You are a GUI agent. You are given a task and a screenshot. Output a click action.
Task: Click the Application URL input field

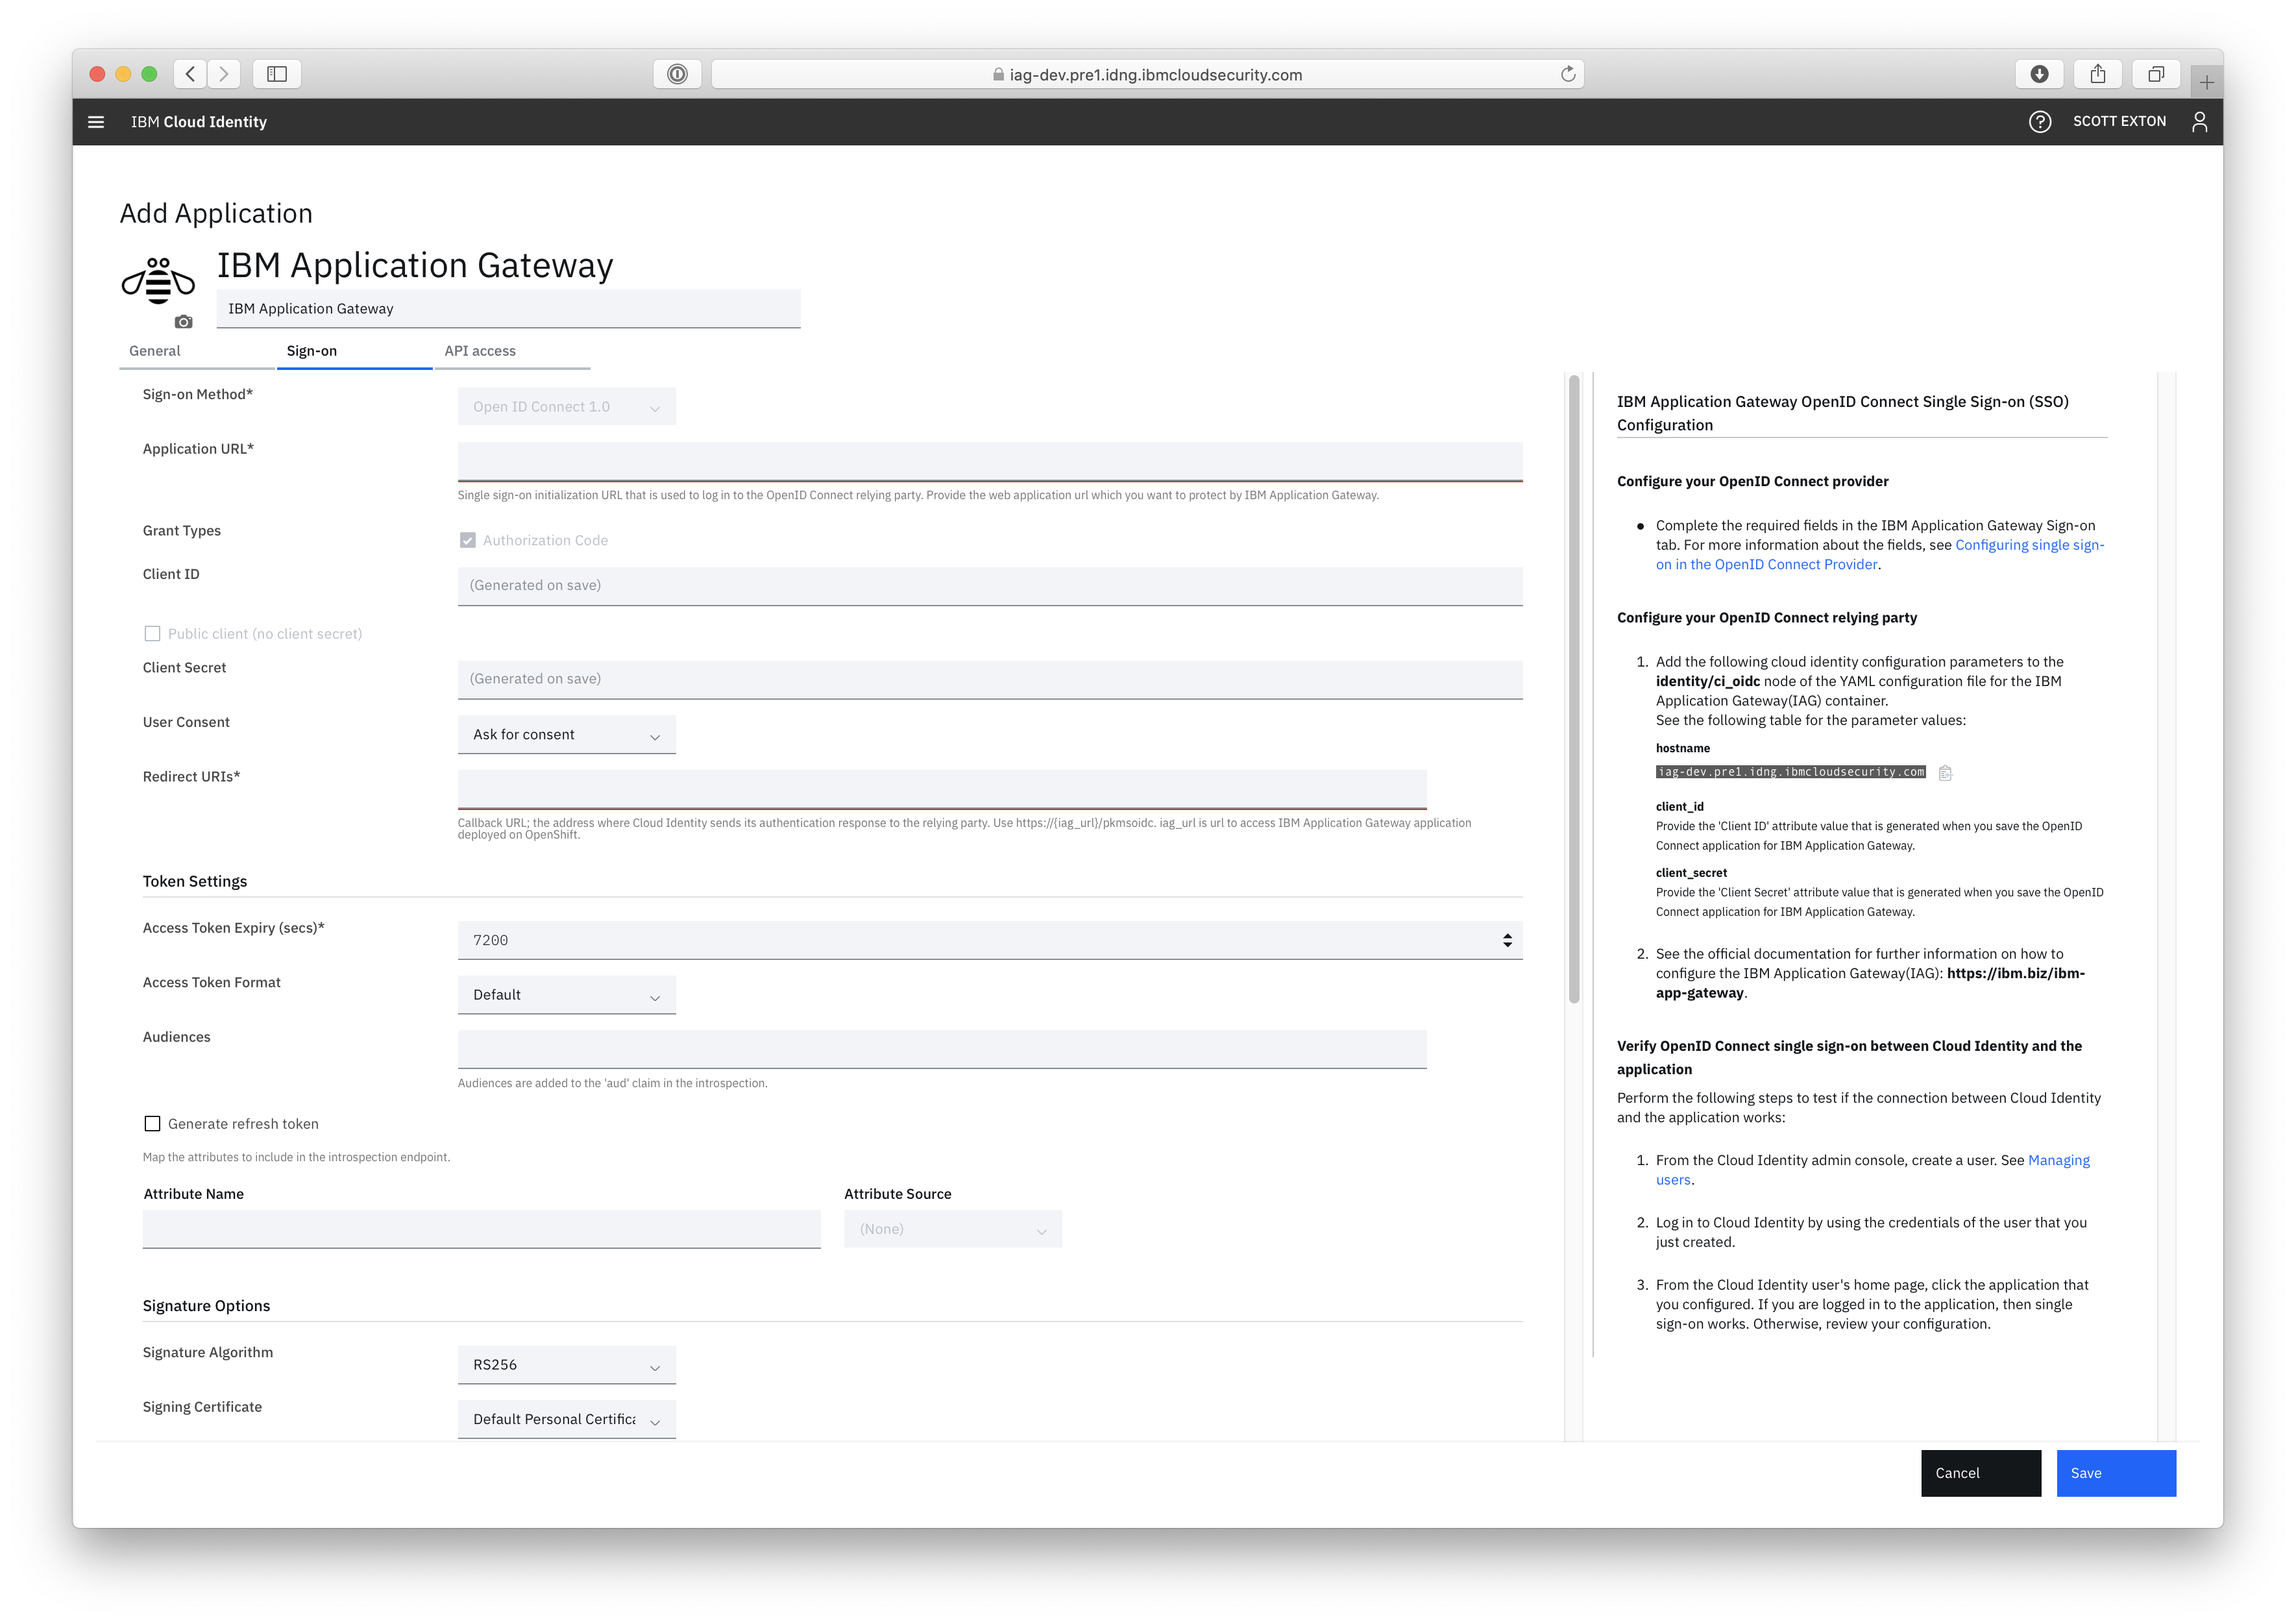pyautogui.click(x=990, y=461)
